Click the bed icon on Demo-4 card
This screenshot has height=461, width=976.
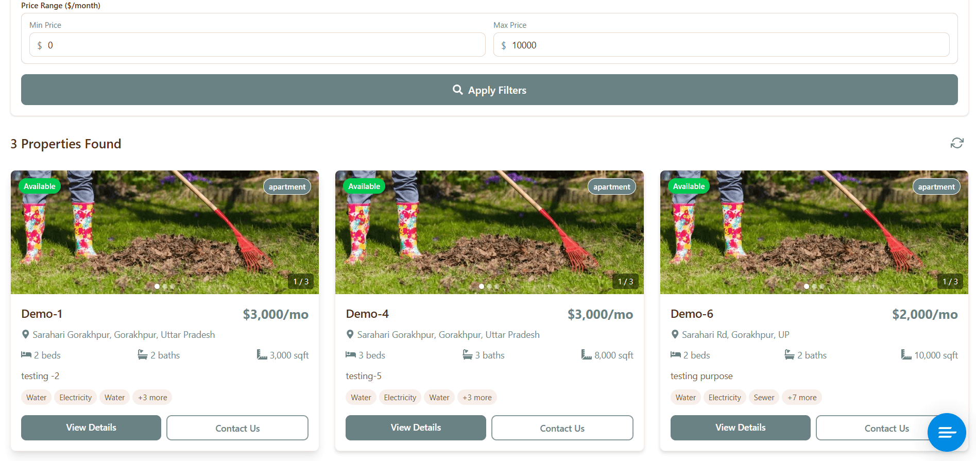[351, 354]
